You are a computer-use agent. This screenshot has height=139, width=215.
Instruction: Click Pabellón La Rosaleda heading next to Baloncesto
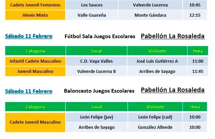click(x=173, y=90)
